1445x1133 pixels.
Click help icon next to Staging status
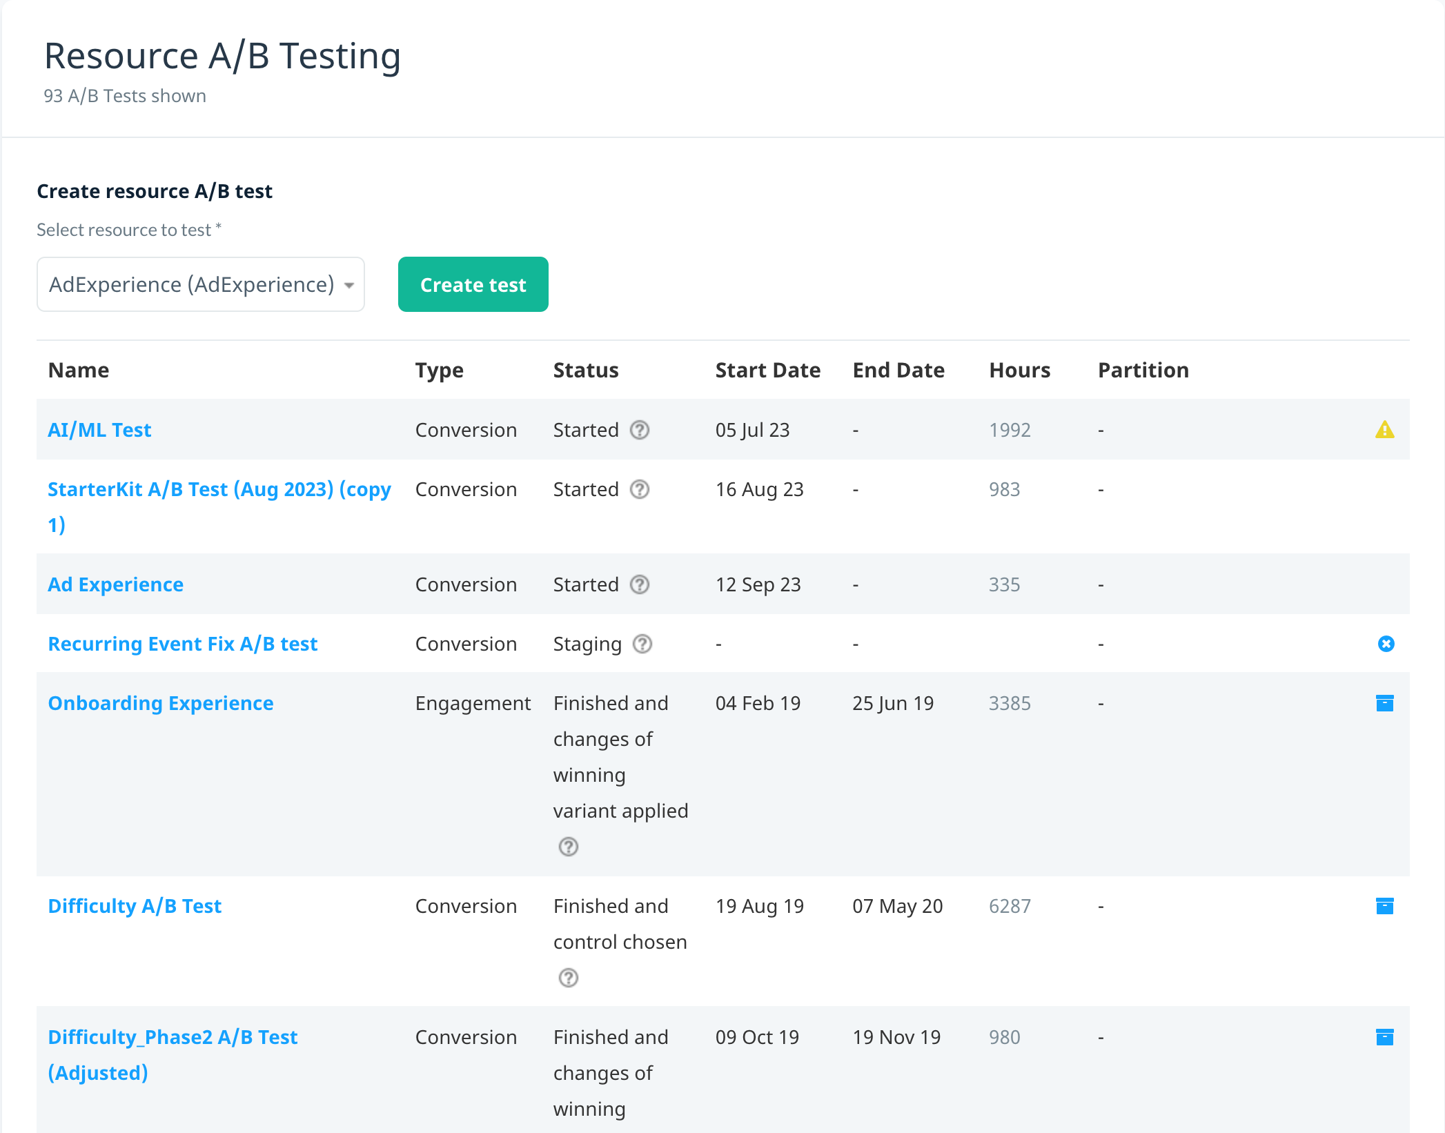[642, 644]
